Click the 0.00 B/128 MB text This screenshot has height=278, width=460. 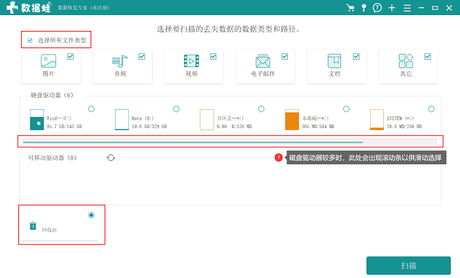pyautogui.click(x=234, y=126)
